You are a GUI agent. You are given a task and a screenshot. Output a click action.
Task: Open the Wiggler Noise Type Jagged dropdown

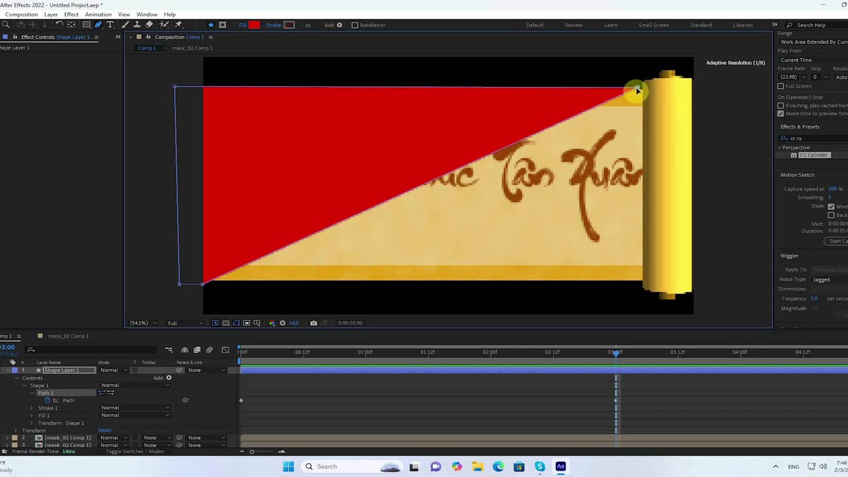tap(829, 280)
